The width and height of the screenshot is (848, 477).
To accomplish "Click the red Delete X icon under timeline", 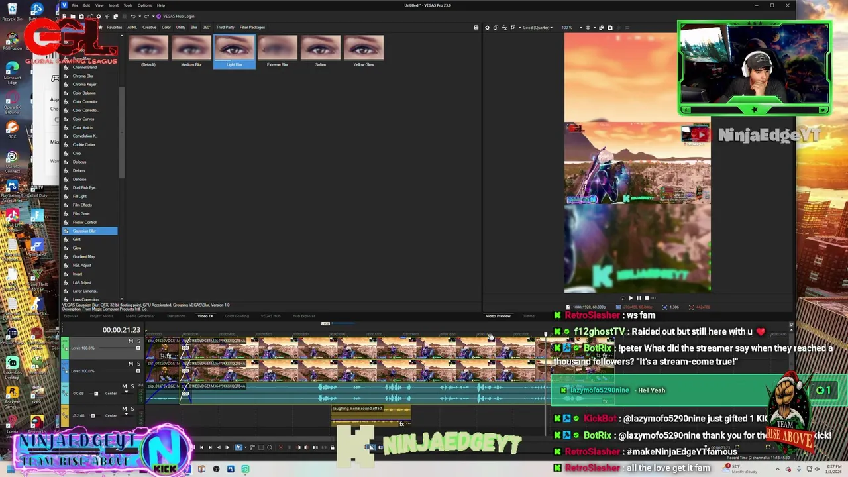I will [281, 447].
